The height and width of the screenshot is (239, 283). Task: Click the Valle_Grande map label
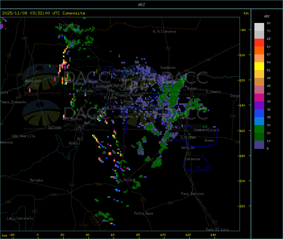93,116
